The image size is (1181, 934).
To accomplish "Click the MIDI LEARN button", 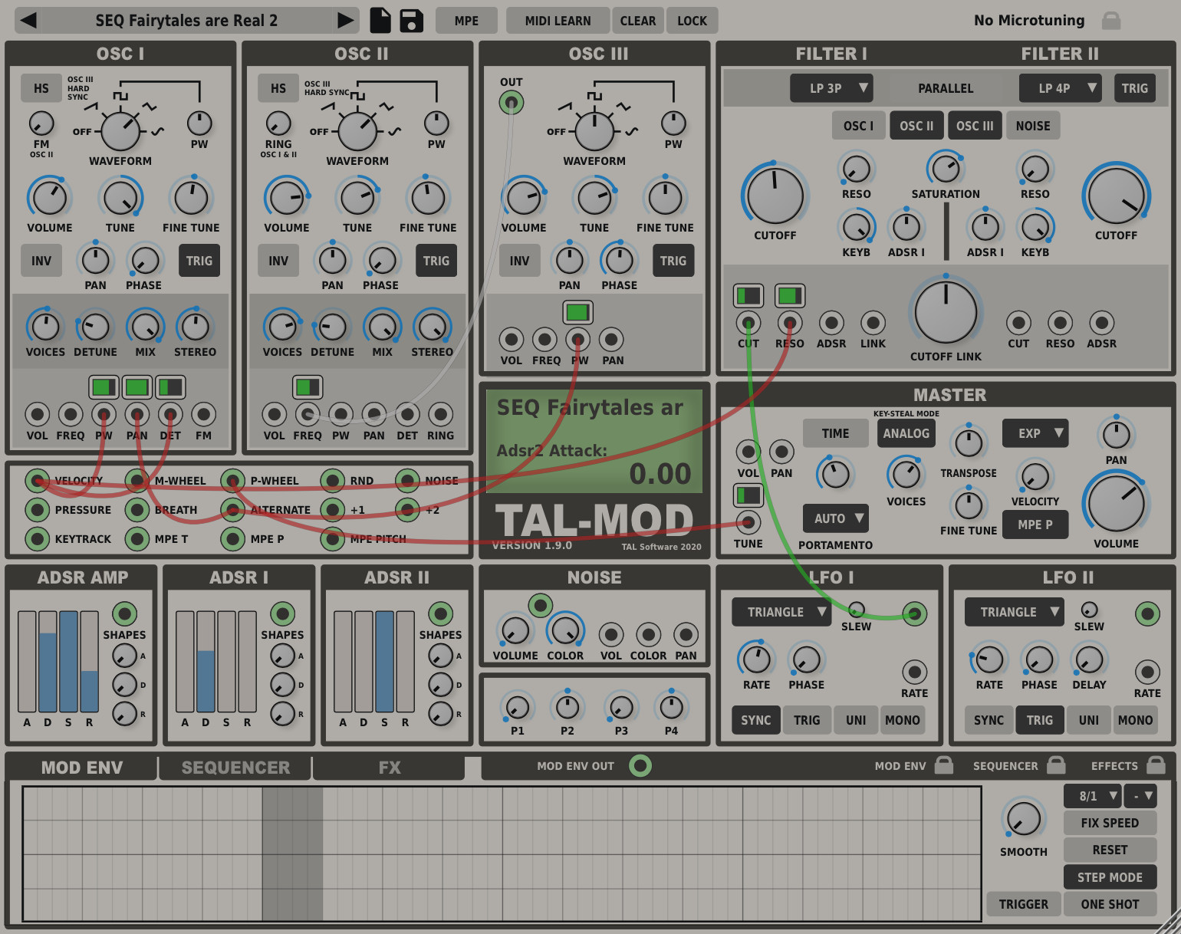I will (558, 20).
